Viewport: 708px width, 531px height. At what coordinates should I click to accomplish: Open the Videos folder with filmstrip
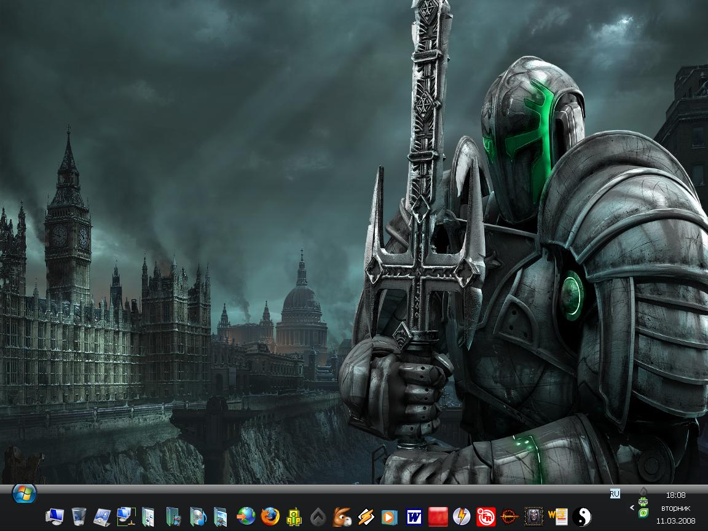click(x=174, y=516)
